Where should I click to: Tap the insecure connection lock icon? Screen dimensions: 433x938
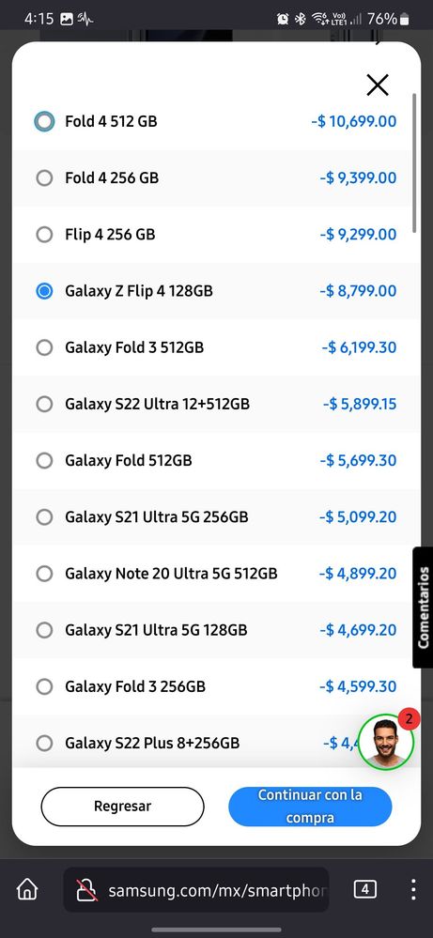(x=86, y=891)
